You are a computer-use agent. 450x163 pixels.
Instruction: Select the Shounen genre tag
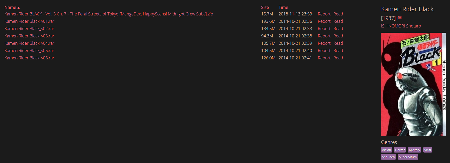[x=388, y=157]
